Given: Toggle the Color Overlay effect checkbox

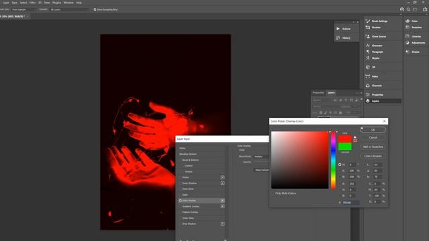Looking at the screenshot, I should point(180,201).
